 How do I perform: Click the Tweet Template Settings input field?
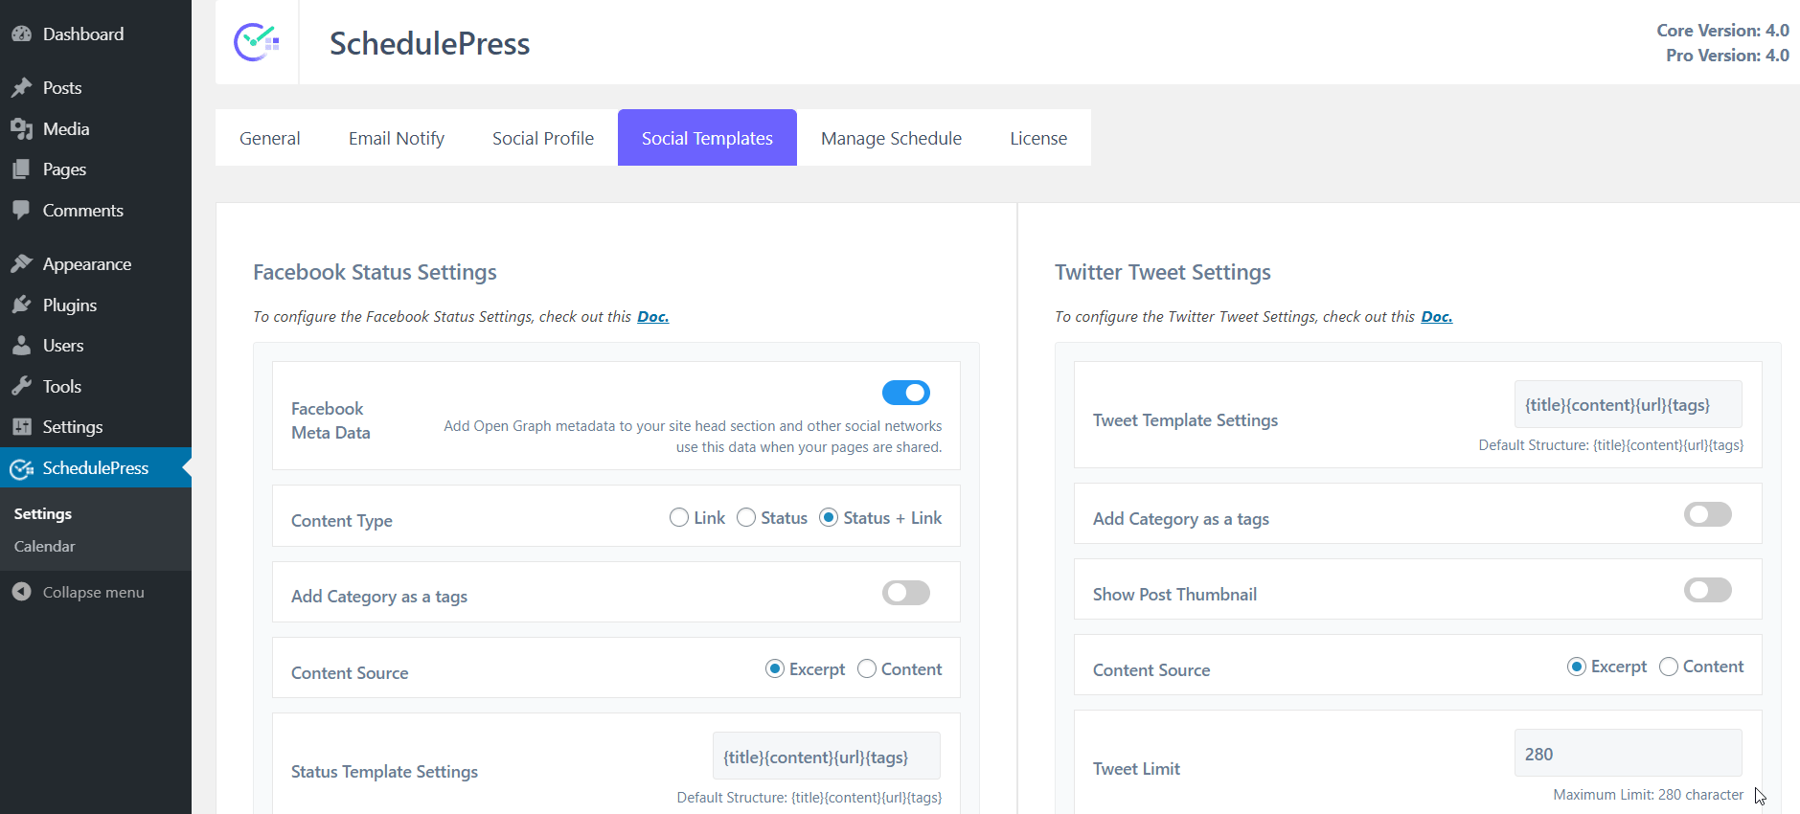click(1629, 404)
